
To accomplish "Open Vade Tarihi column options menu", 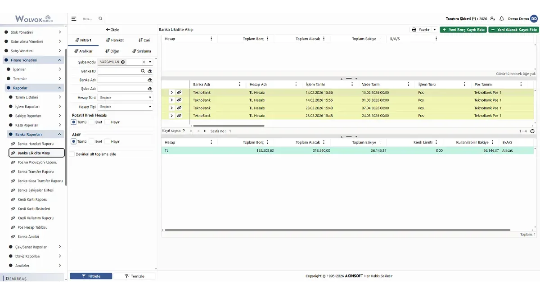I will tap(408, 84).
